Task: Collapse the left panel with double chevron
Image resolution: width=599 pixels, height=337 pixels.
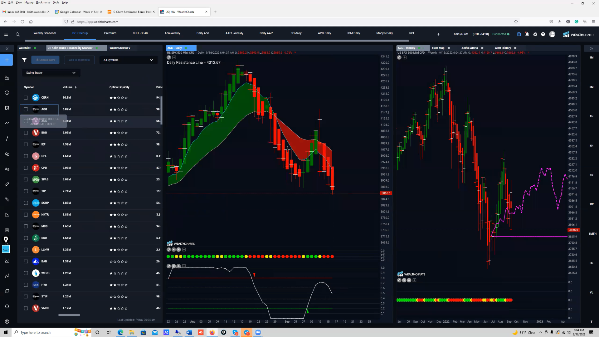Action: pos(7,48)
